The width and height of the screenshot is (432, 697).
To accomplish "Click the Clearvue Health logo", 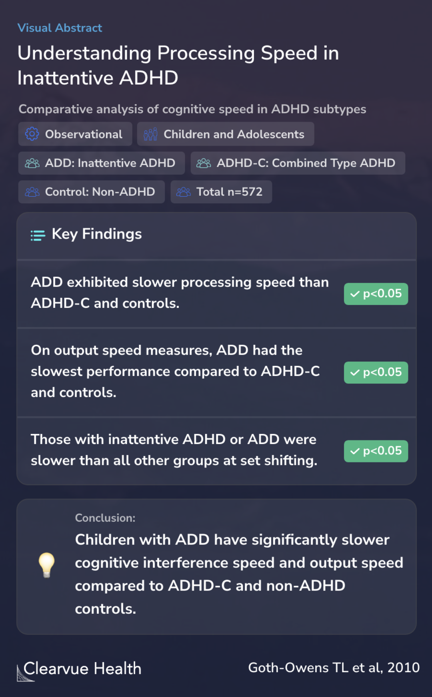I will (79, 669).
